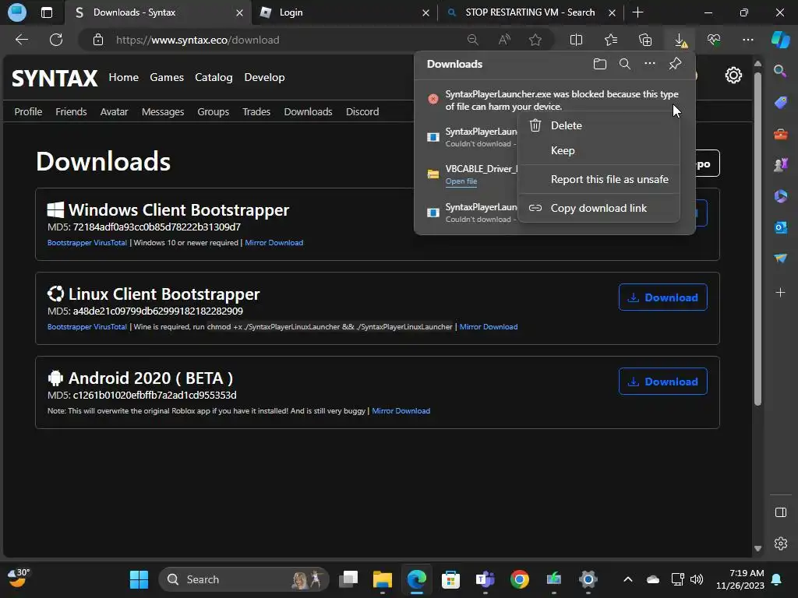Open Favorites list icon
This screenshot has width=798, height=598.
[x=611, y=40]
